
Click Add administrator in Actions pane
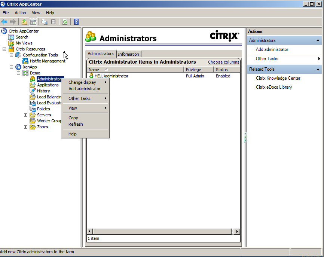tap(272, 49)
